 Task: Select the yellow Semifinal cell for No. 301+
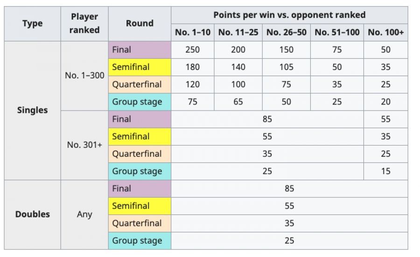click(x=140, y=137)
